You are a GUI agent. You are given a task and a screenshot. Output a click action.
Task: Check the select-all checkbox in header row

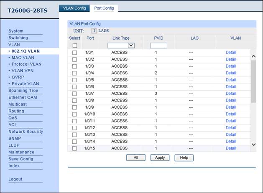point(75,46)
